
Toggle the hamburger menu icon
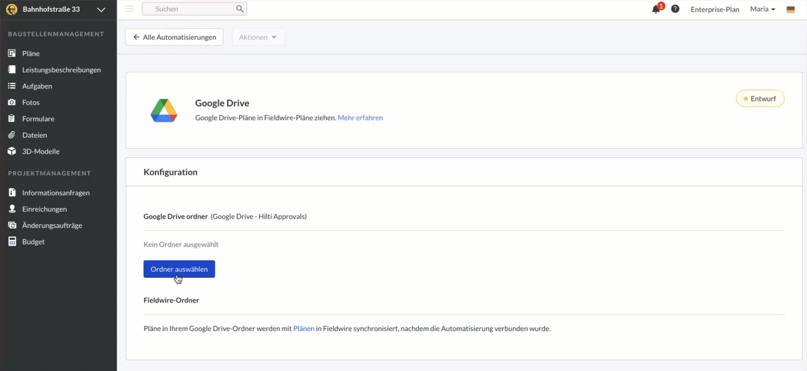pyautogui.click(x=129, y=9)
